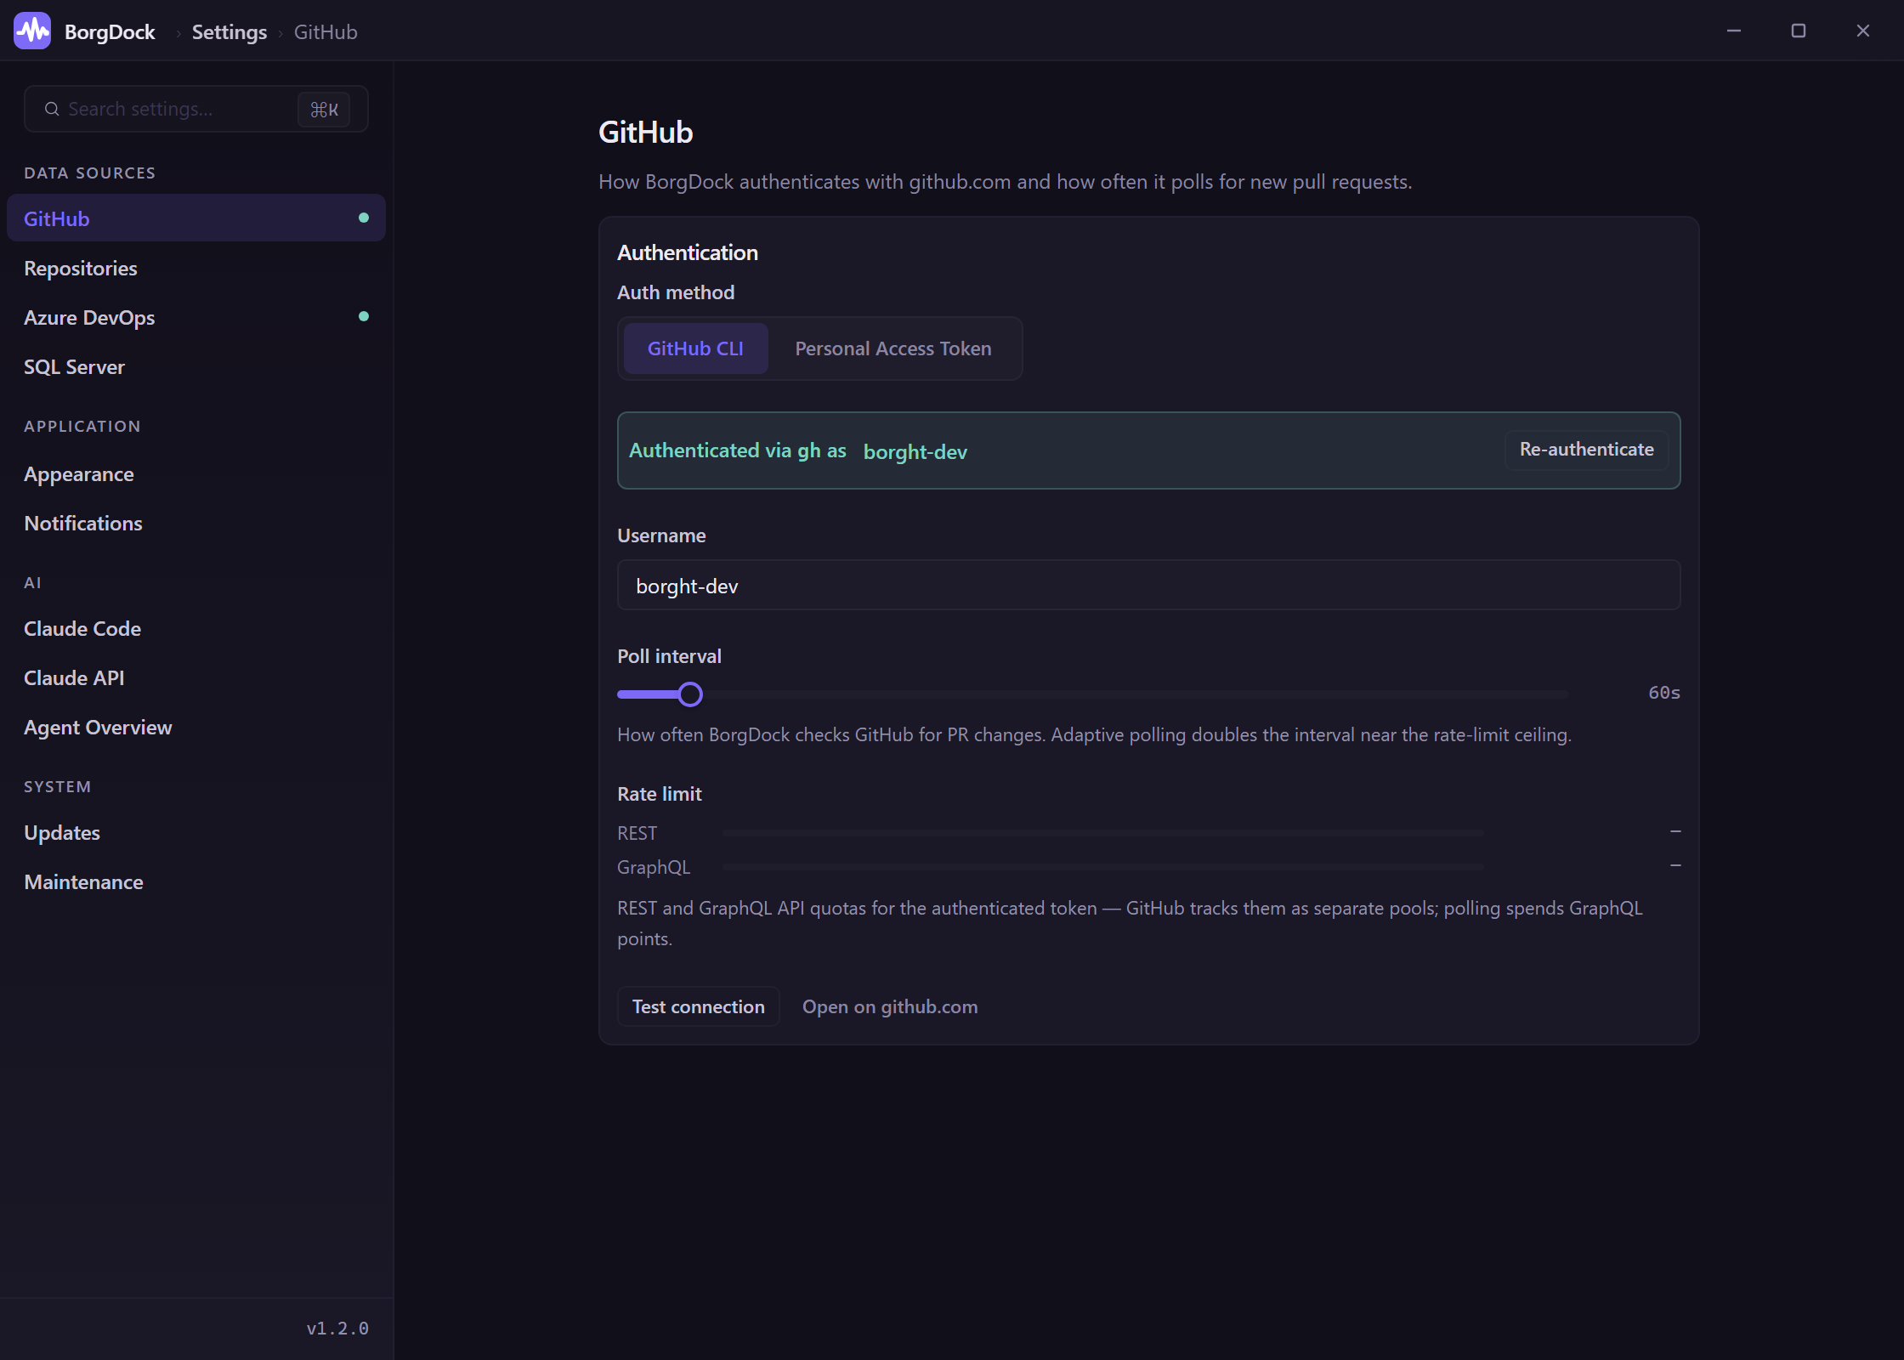Open Agent Overview settings
This screenshot has width=1904, height=1360.
pyautogui.click(x=196, y=727)
